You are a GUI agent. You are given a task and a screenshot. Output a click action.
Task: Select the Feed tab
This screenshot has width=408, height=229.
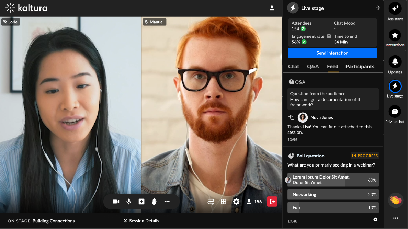(333, 67)
